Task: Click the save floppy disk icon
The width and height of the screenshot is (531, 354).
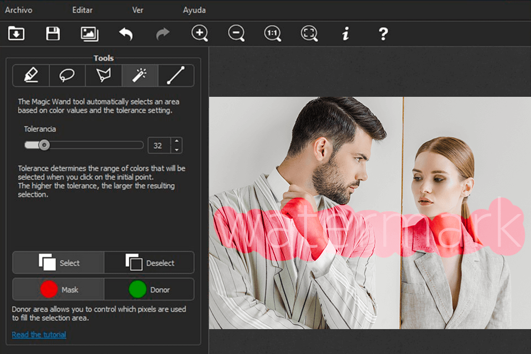Action: [53, 34]
